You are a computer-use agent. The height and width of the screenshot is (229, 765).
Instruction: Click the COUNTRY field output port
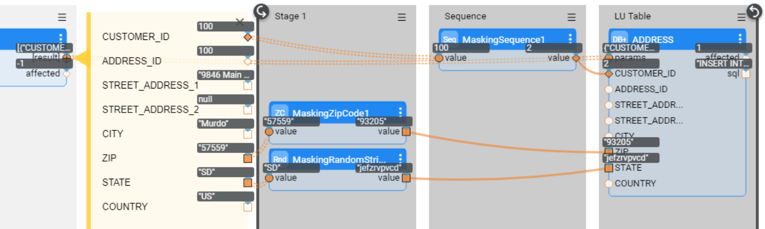pyautogui.click(x=248, y=207)
